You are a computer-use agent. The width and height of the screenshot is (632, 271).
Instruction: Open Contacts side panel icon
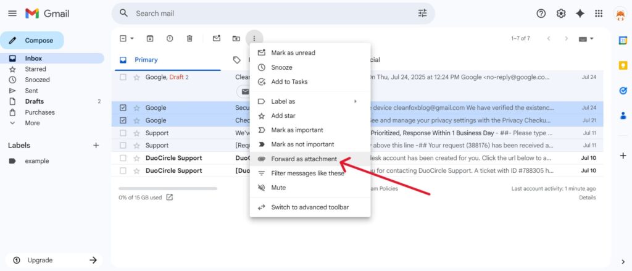623,115
